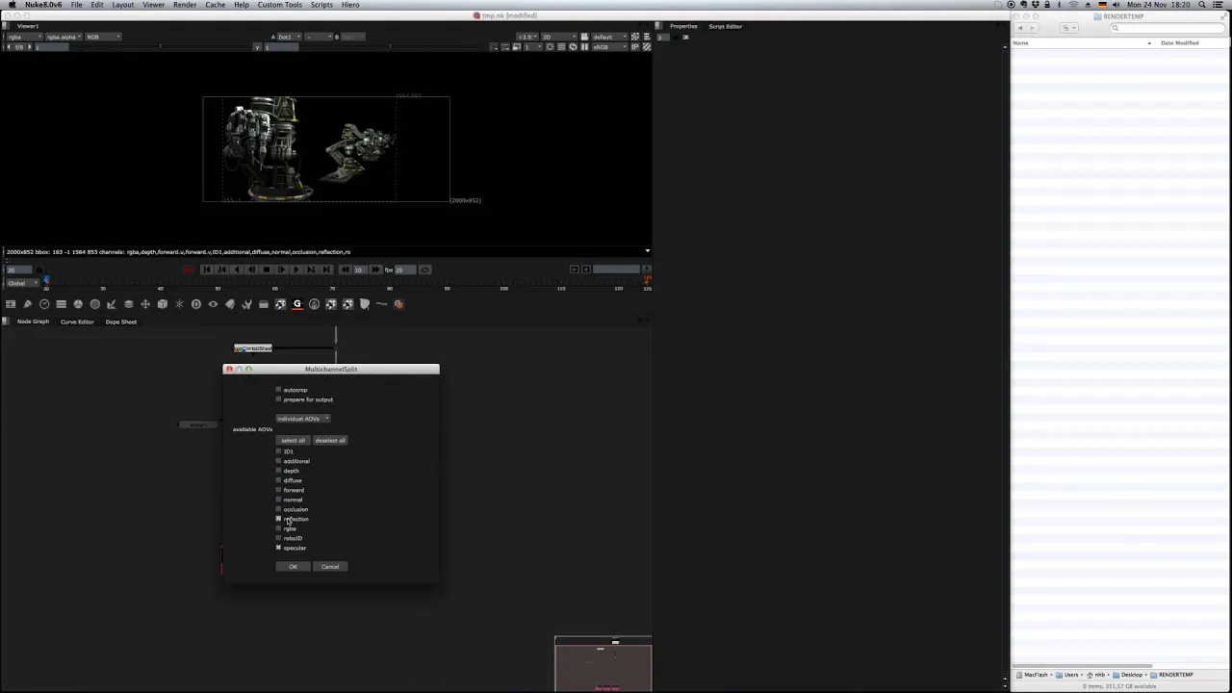The width and height of the screenshot is (1232, 693).
Task: Sort by Date Modified in RENDERTEMP Finder window
Action: pos(1179,42)
